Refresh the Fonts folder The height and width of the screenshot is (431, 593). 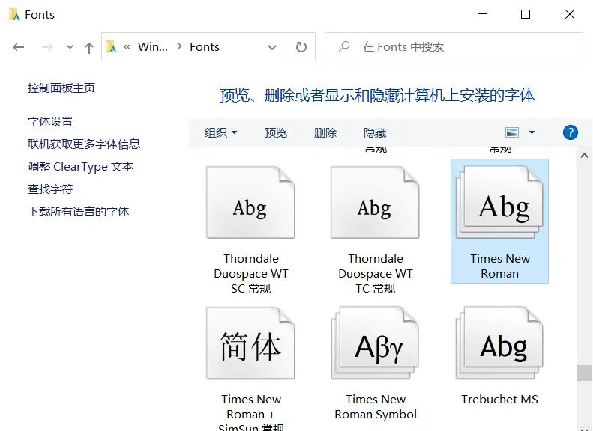[301, 47]
